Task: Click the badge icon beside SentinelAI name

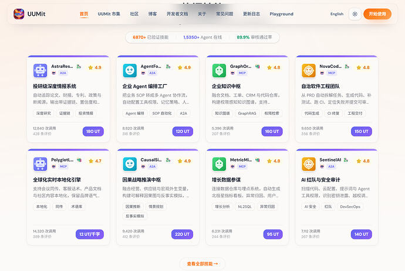Action: [346, 160]
